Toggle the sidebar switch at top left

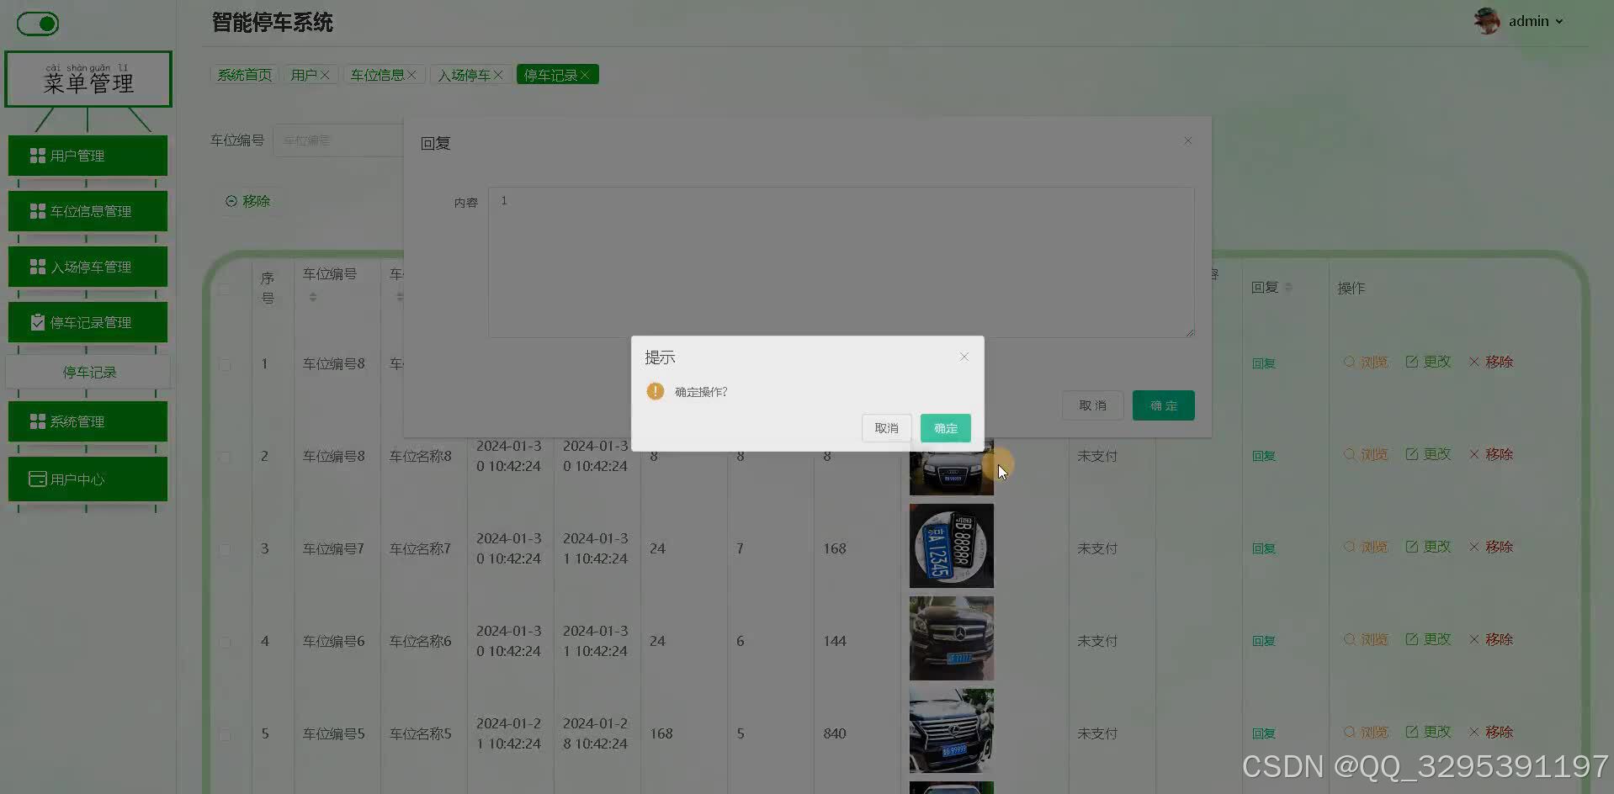[38, 24]
